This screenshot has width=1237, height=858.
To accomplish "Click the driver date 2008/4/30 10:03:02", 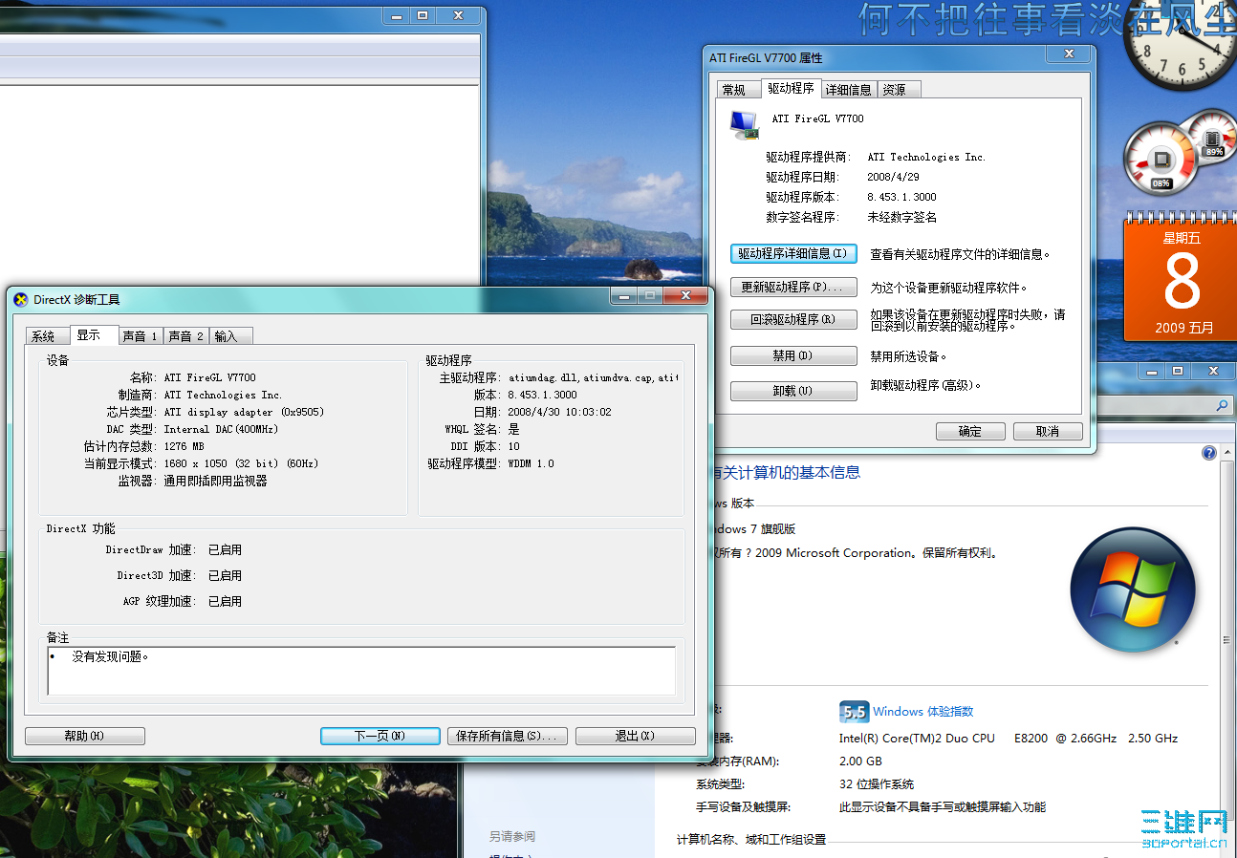I will (559, 412).
